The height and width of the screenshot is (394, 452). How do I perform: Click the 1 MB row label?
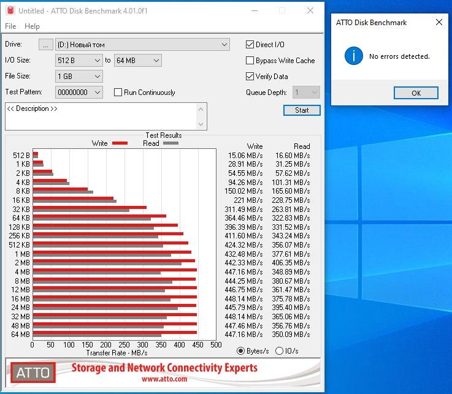[23, 254]
